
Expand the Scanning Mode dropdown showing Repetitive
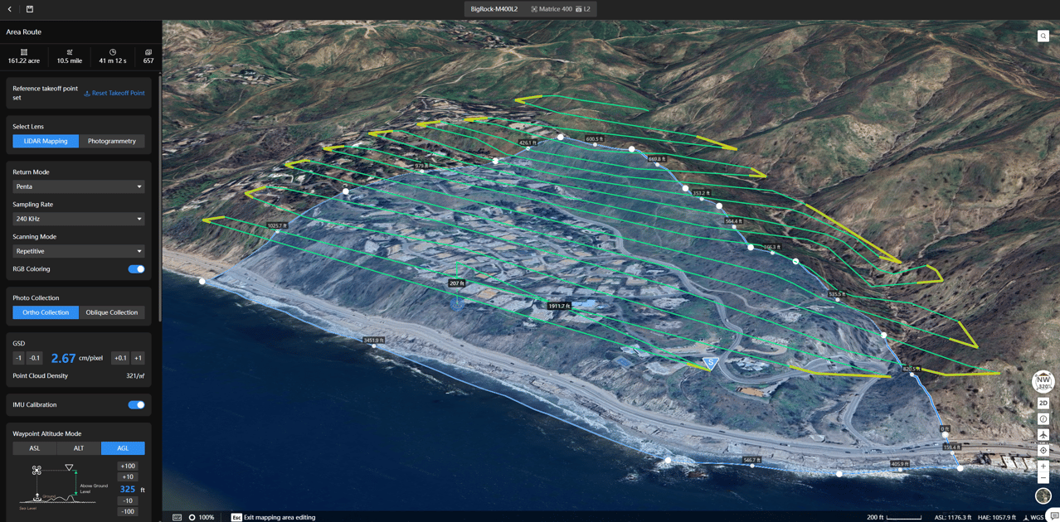[78, 250]
